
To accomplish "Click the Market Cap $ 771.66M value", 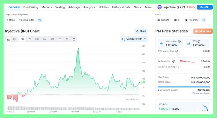I will tap(171, 45).
